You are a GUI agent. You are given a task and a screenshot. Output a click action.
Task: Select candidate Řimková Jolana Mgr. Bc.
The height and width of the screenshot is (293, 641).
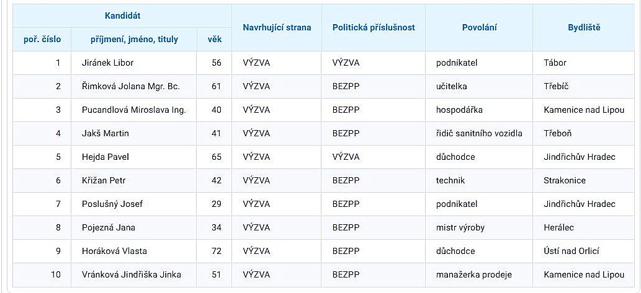point(130,86)
